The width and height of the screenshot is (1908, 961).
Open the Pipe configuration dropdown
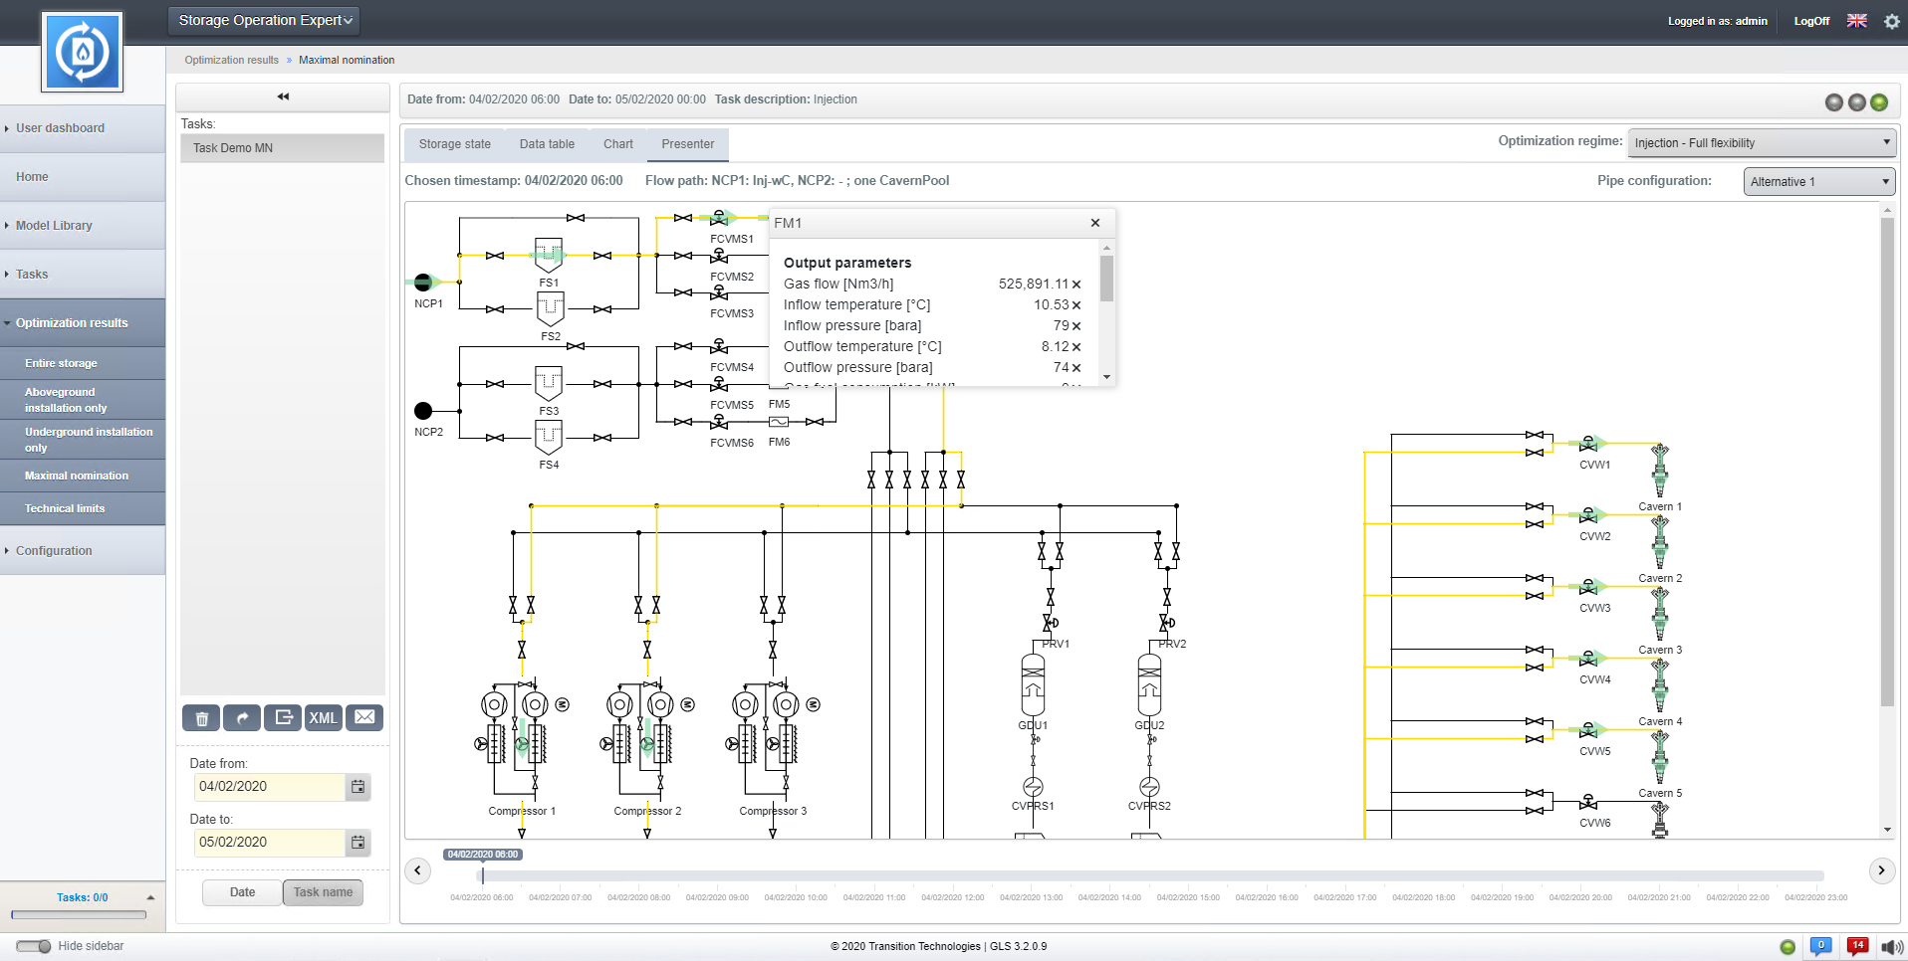[1818, 182]
